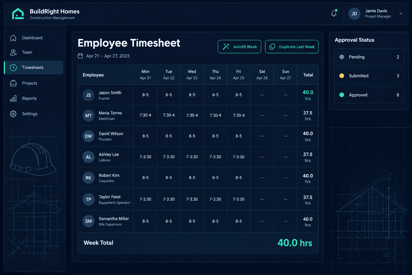The width and height of the screenshot is (412, 275).
Task: Click the DW avatar for David Wilson
Action: [89, 136]
